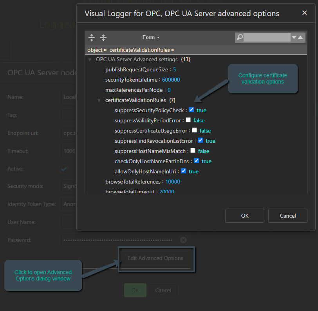Select certificateValidationRules in breadcrumb path
Image resolution: width=318 pixels, height=311 pixels.
pos(139,50)
